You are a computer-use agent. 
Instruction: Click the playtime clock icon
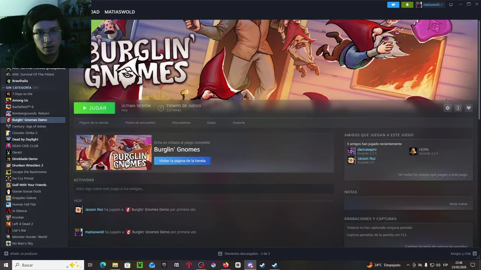coord(161,108)
